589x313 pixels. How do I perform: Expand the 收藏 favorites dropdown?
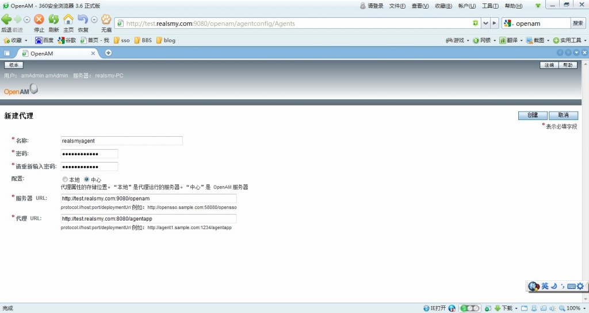click(x=26, y=40)
